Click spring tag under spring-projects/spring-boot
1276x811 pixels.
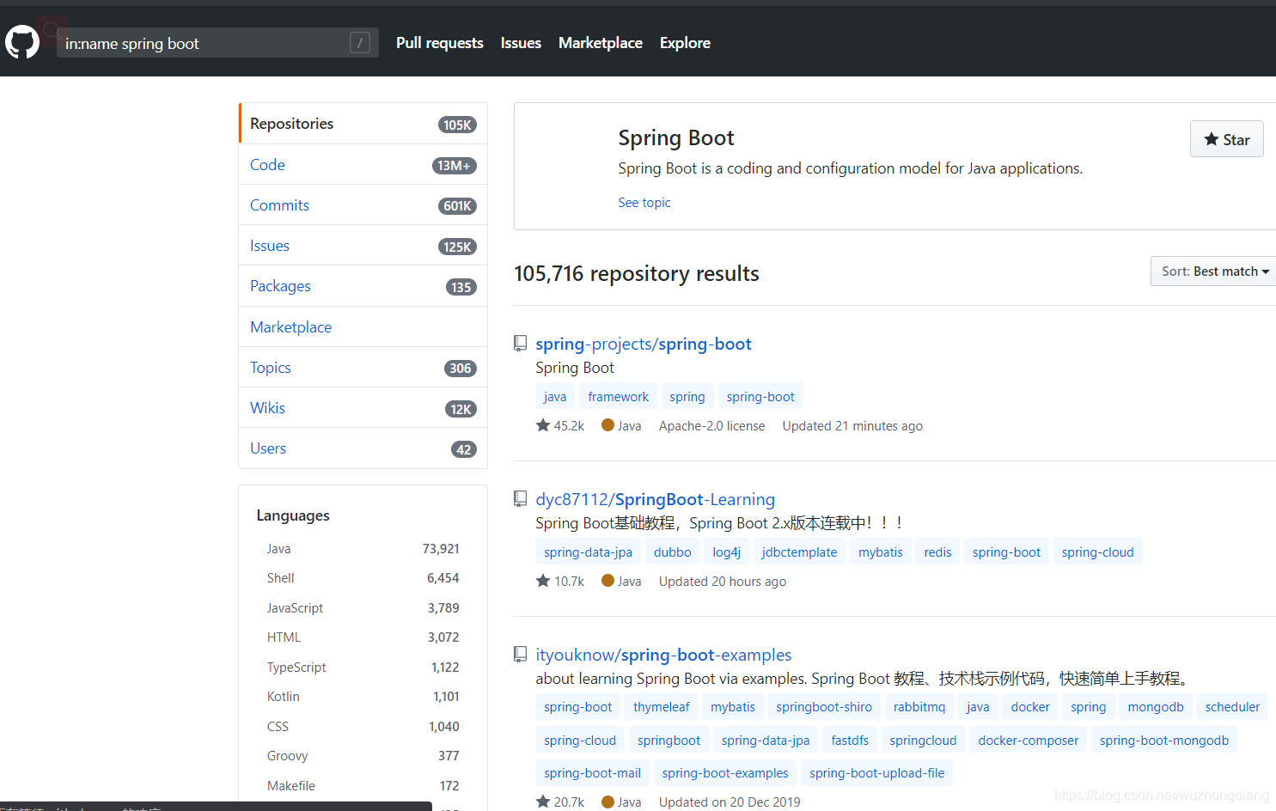(687, 397)
